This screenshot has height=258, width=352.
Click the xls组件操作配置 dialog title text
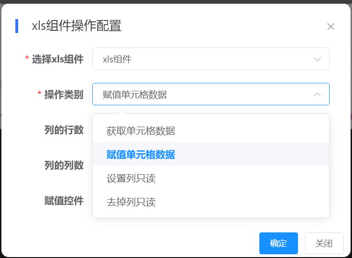[76, 26]
